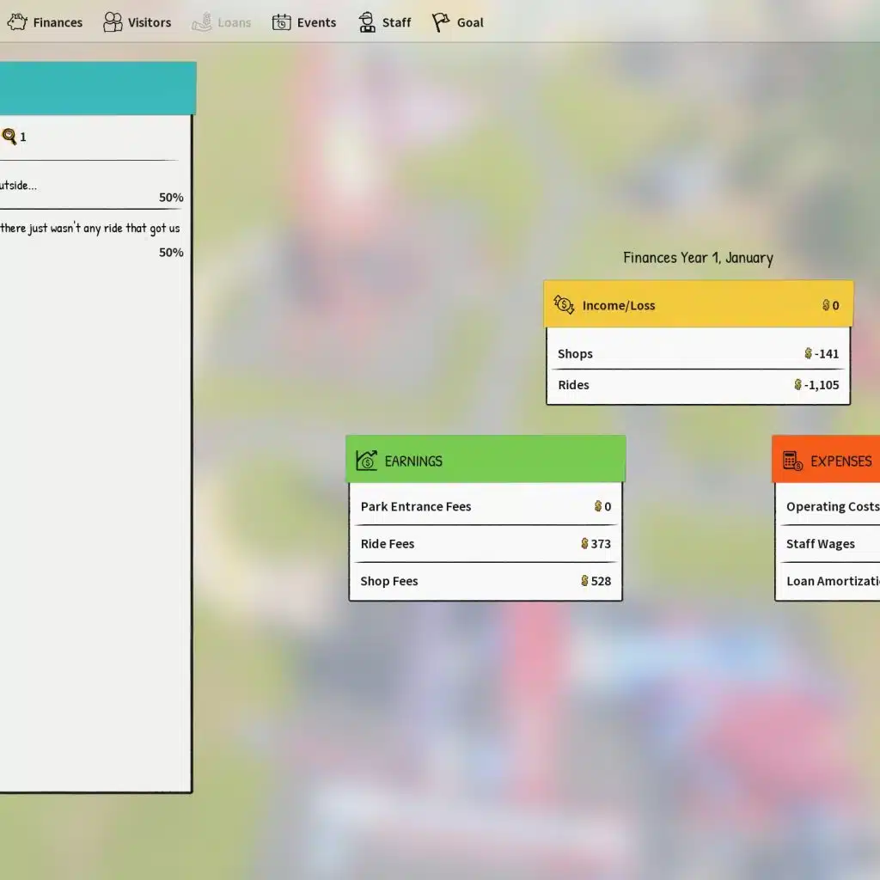Viewport: 880px width, 880px height.
Task: Open the Events menu label
Action: (316, 22)
